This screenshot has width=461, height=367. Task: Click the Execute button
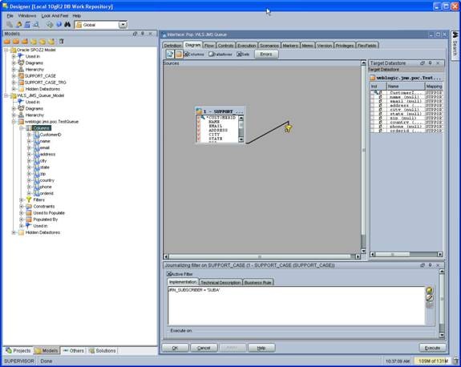pos(432,348)
